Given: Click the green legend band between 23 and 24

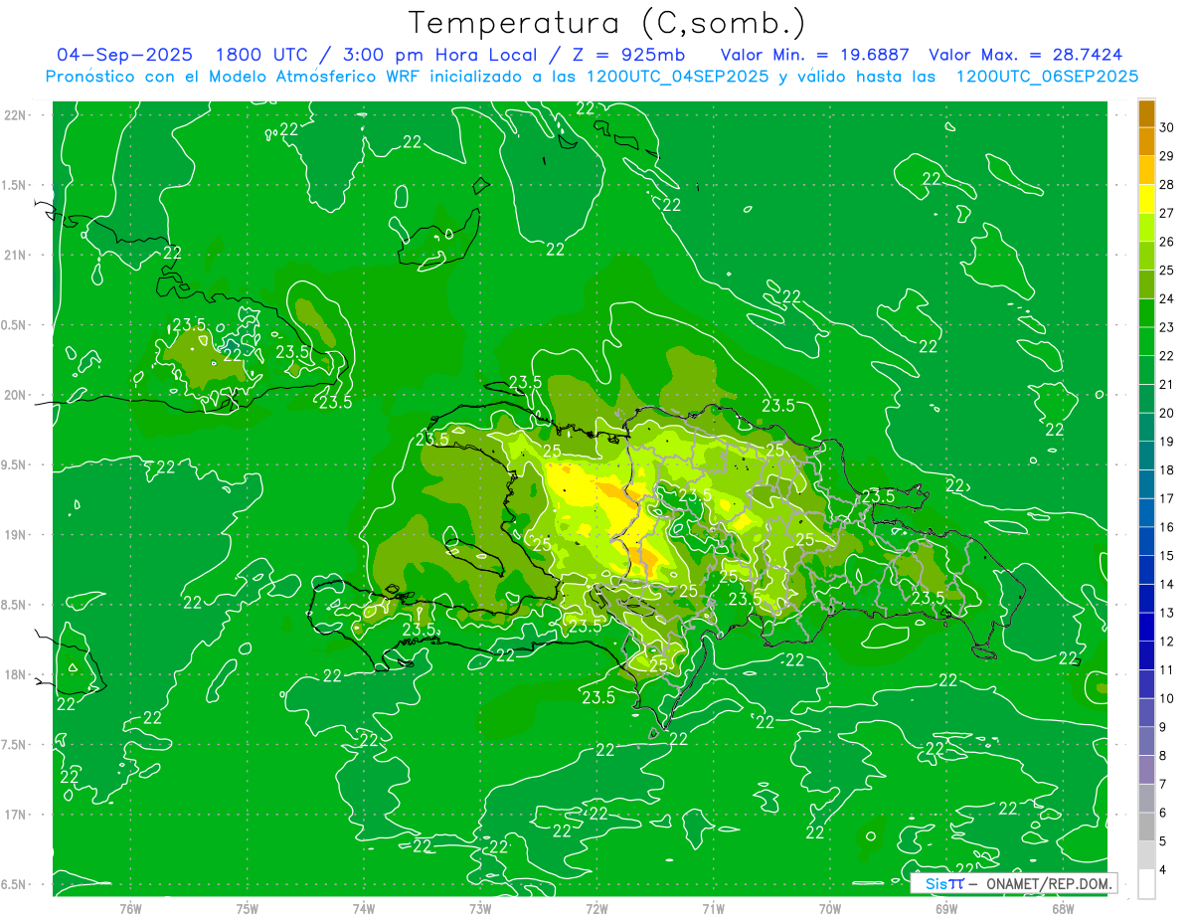Looking at the screenshot, I should pyautogui.click(x=1146, y=313).
